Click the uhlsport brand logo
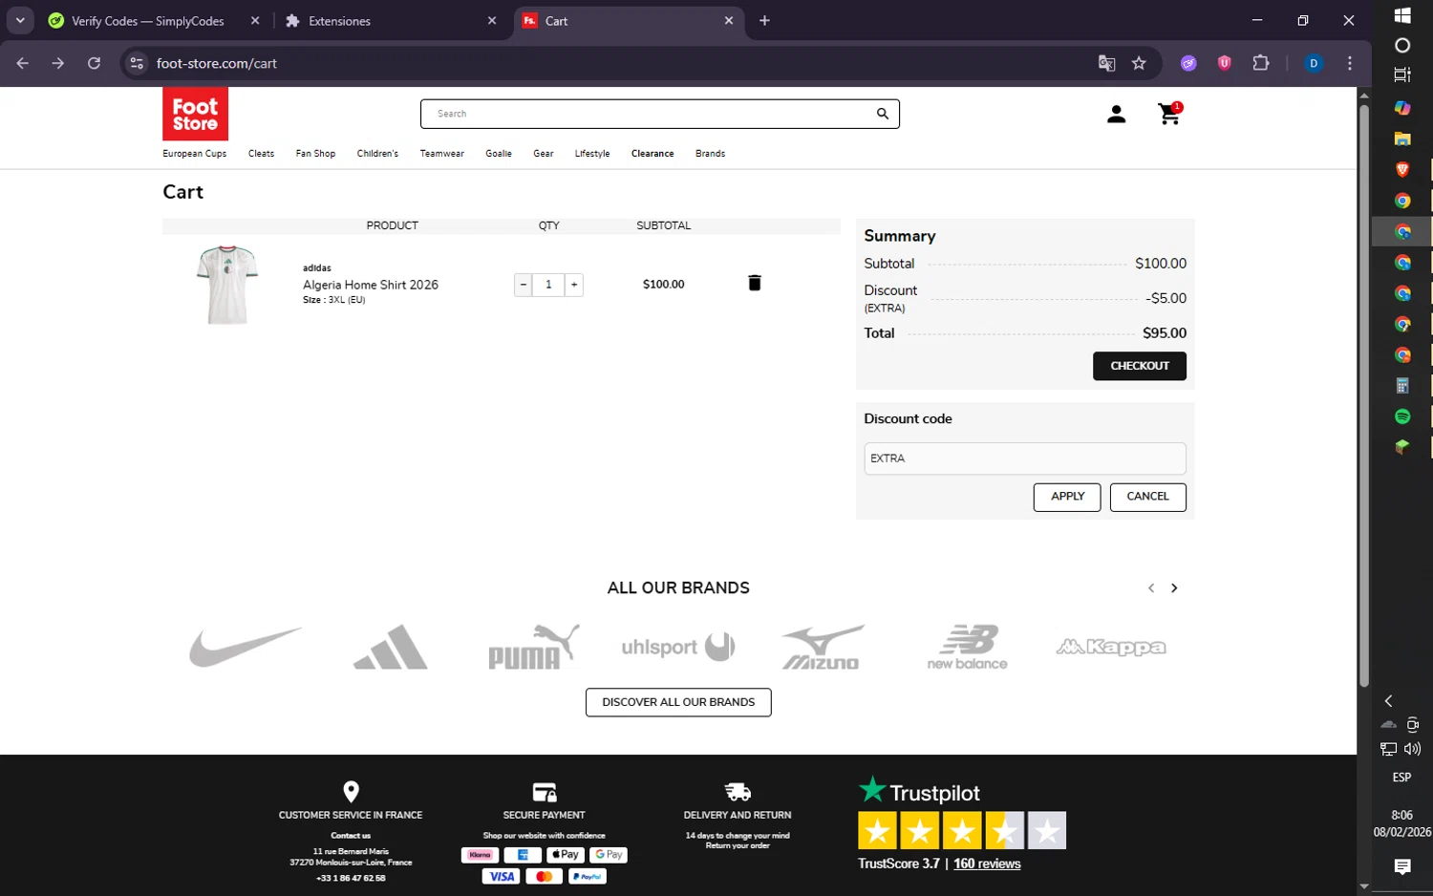Screen dimensions: 1433x896 pyautogui.click(x=678, y=647)
